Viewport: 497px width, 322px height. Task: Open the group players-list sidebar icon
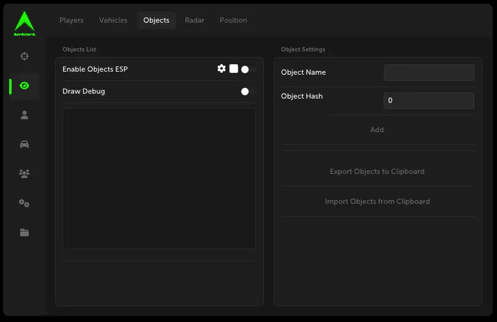(x=24, y=174)
